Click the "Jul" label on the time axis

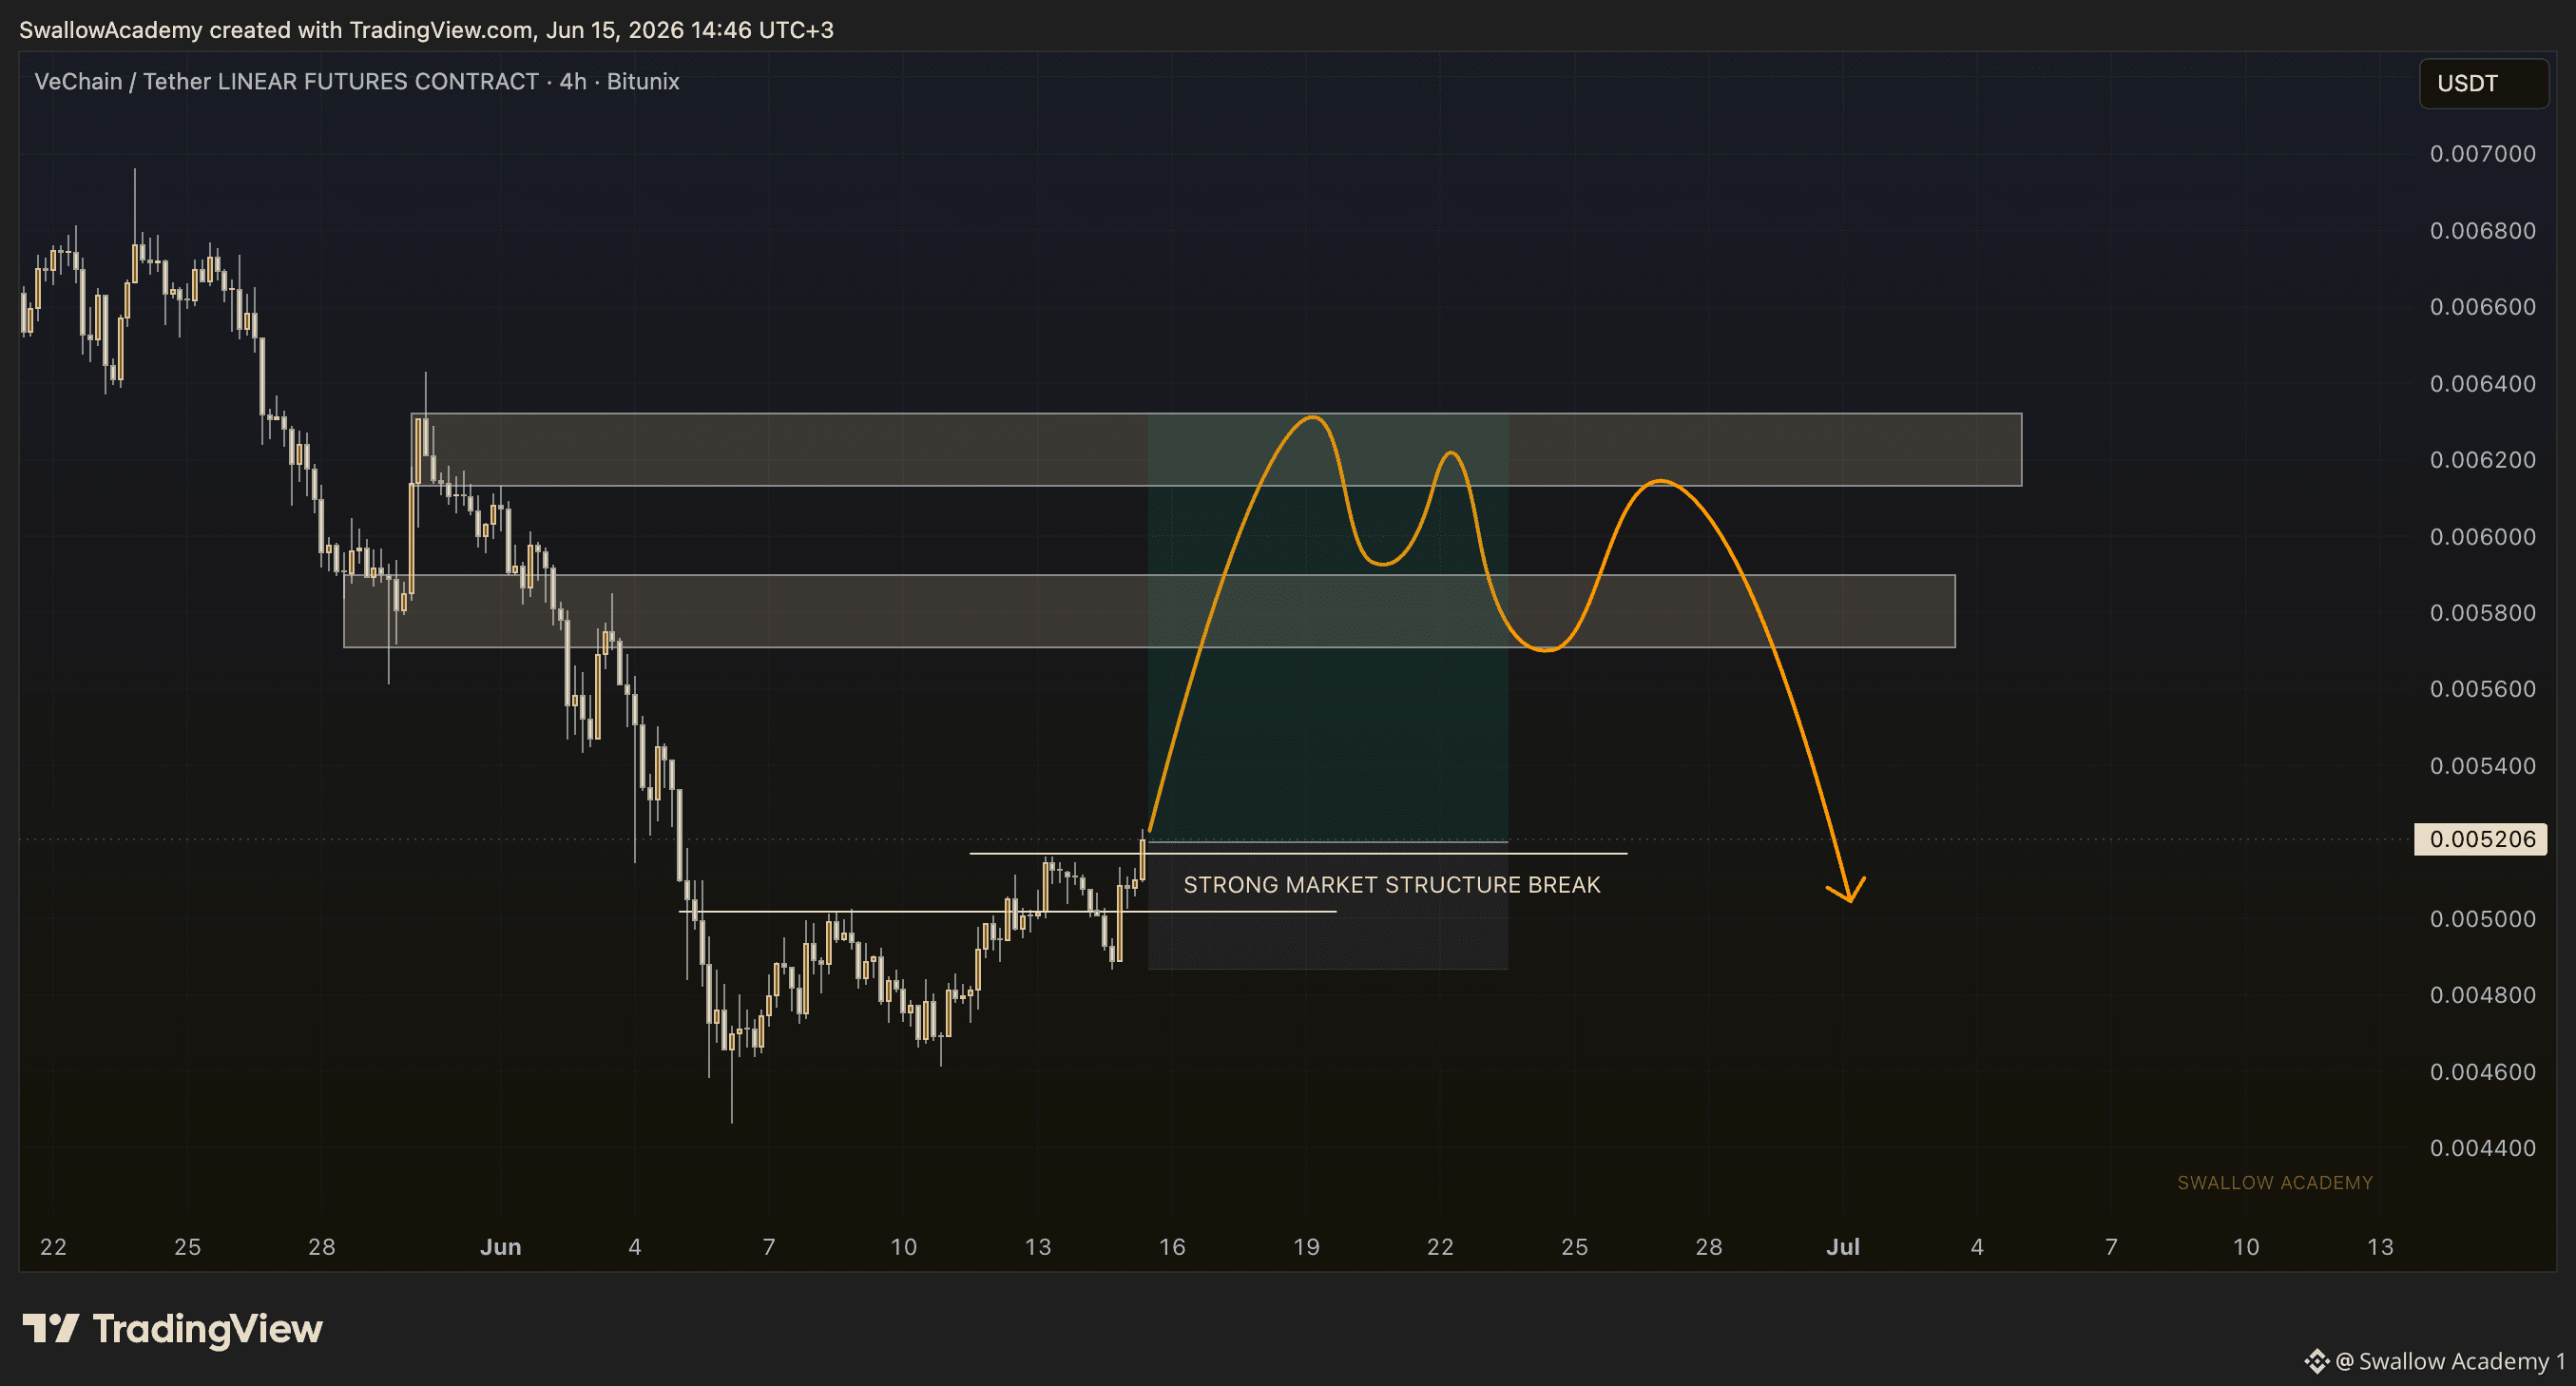point(1843,1247)
